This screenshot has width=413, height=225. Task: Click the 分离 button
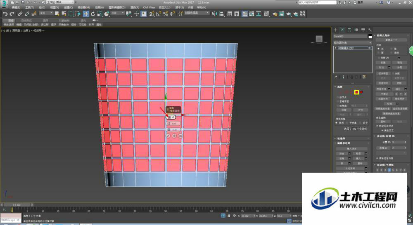click(x=399, y=68)
